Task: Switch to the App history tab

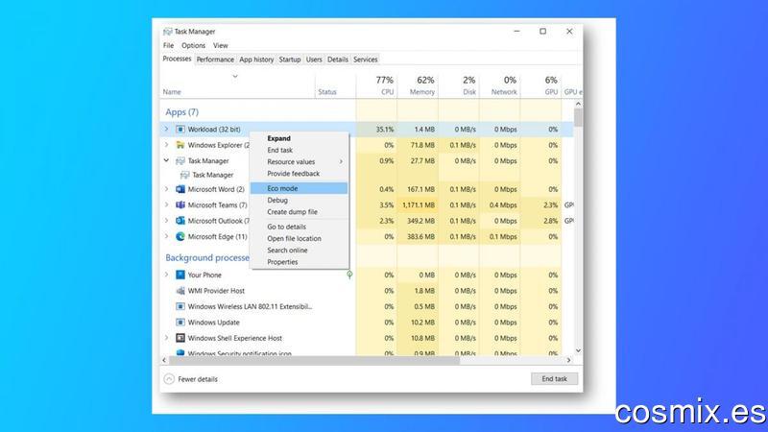Action: [x=256, y=60]
